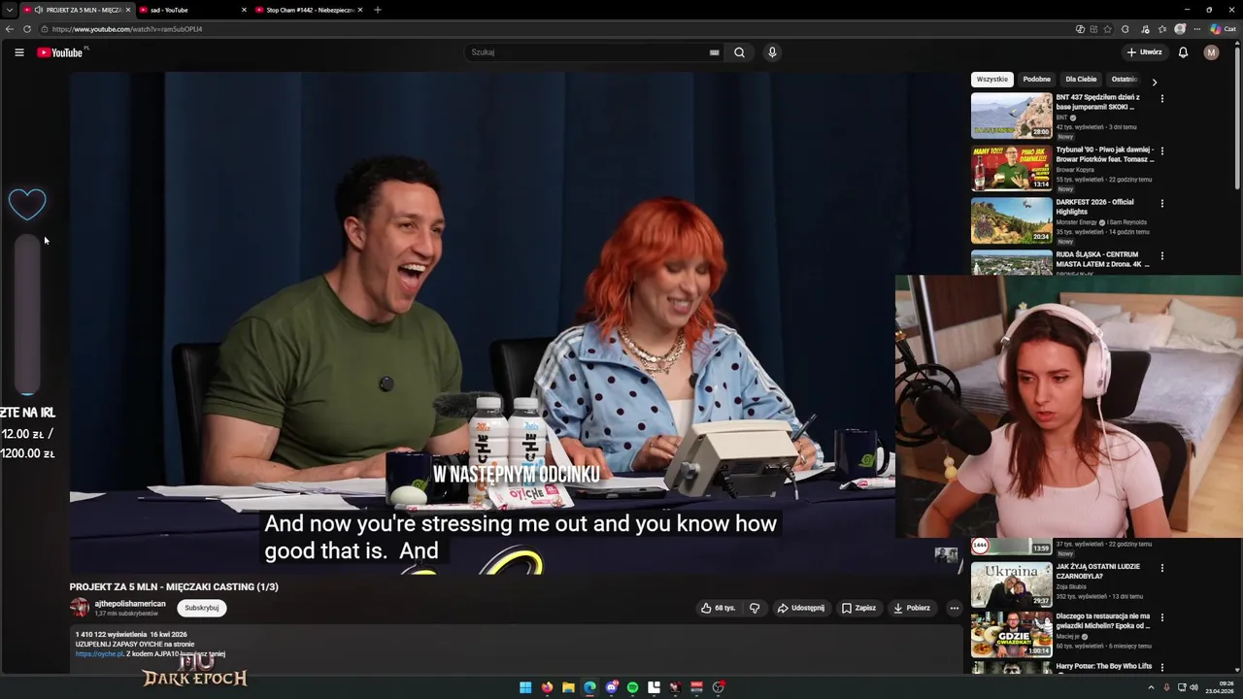Show hidden system tray icons chevron
This screenshot has width=1243, height=699.
pos(1151,687)
